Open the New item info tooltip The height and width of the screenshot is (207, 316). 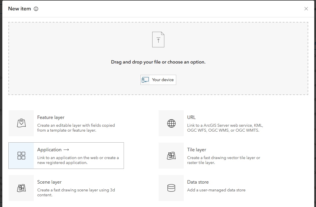[x=36, y=9]
